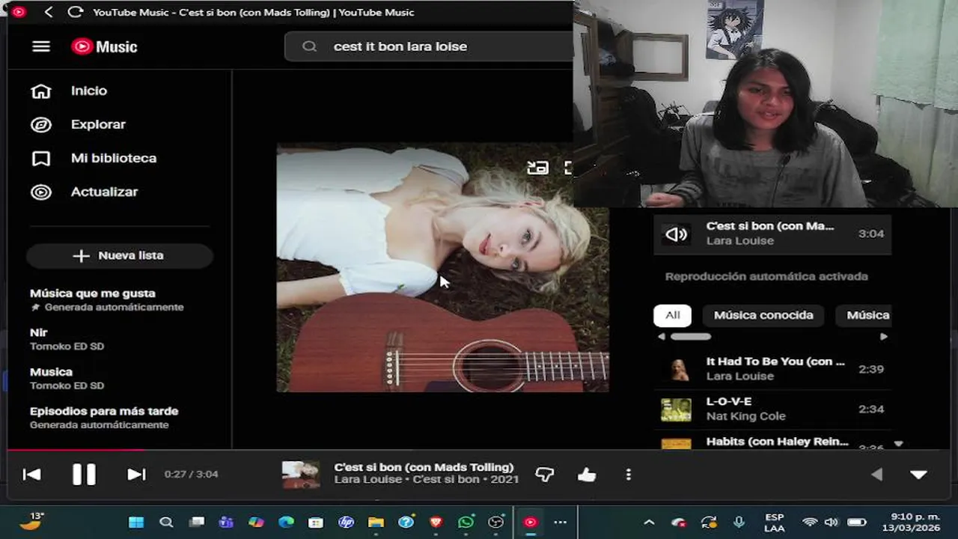Open the three-dot song options menu
The image size is (958, 539).
(628, 475)
